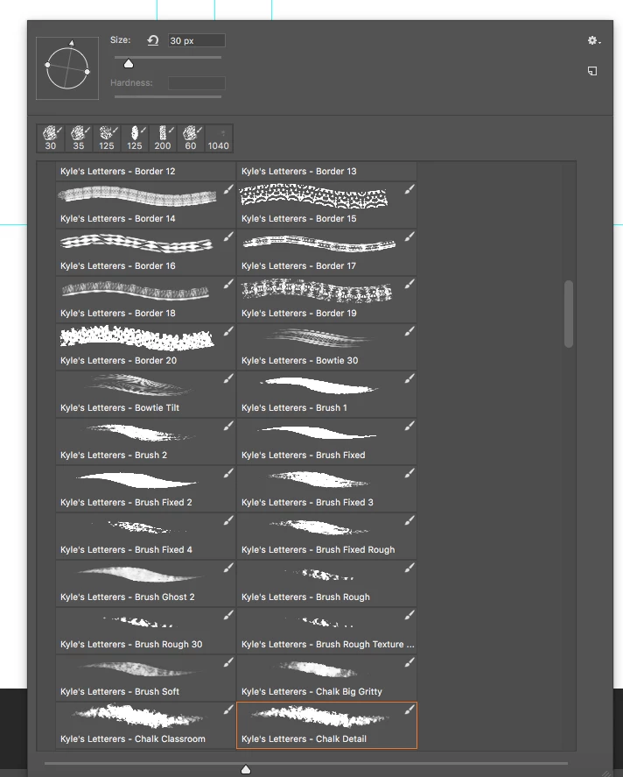The width and height of the screenshot is (623, 777).
Task: Click the brush angle and roundness preview
Action: (67, 68)
